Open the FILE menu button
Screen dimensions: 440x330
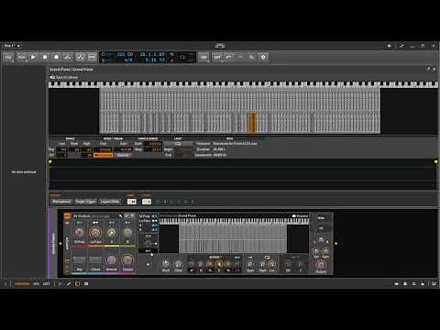[8, 57]
